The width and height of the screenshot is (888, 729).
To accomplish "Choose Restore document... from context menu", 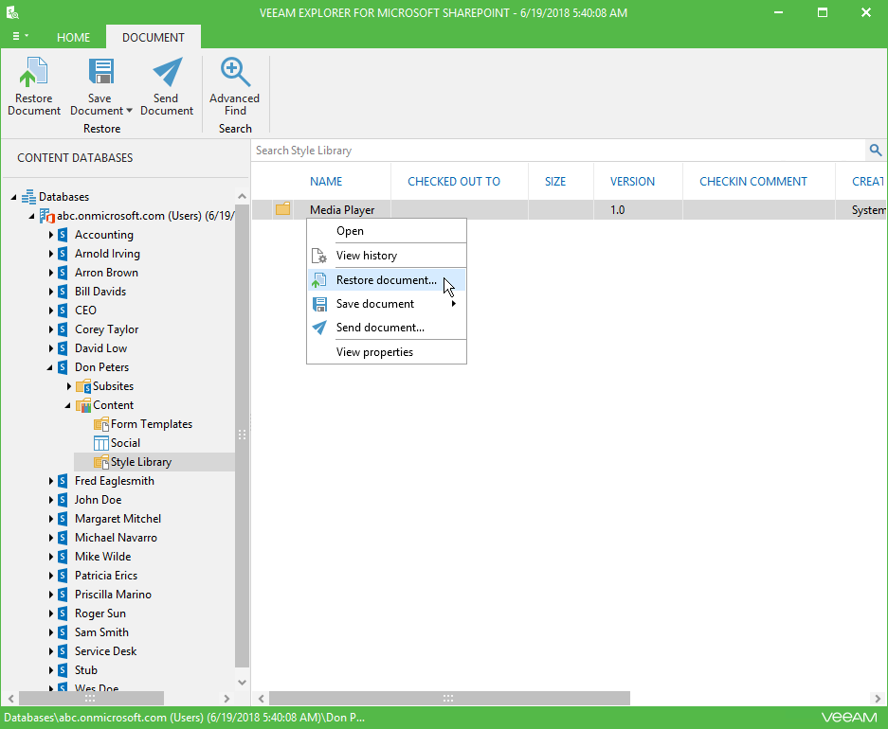I will pos(387,280).
